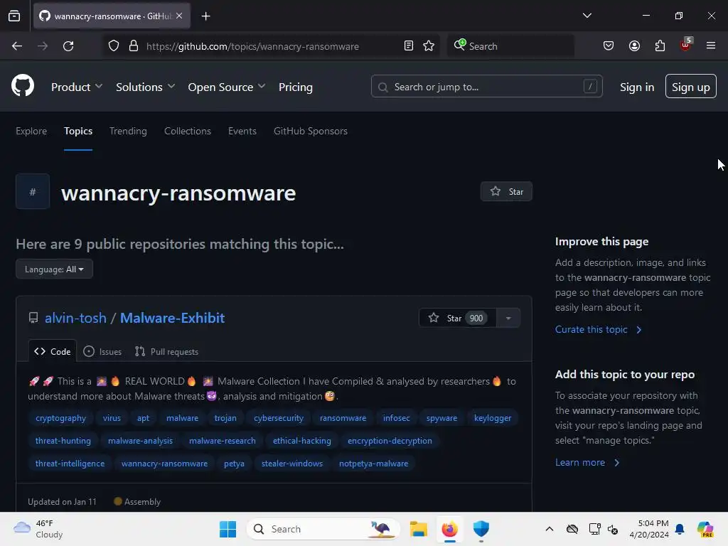Open Windows Security shield in taskbar
The height and width of the screenshot is (546, 728).
tap(481, 529)
